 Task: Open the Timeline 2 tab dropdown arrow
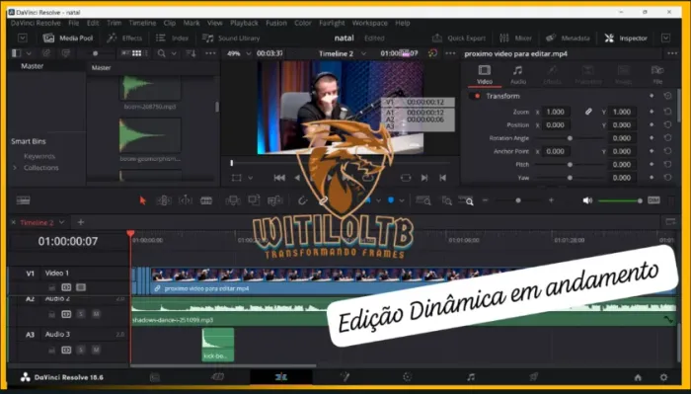tap(61, 222)
